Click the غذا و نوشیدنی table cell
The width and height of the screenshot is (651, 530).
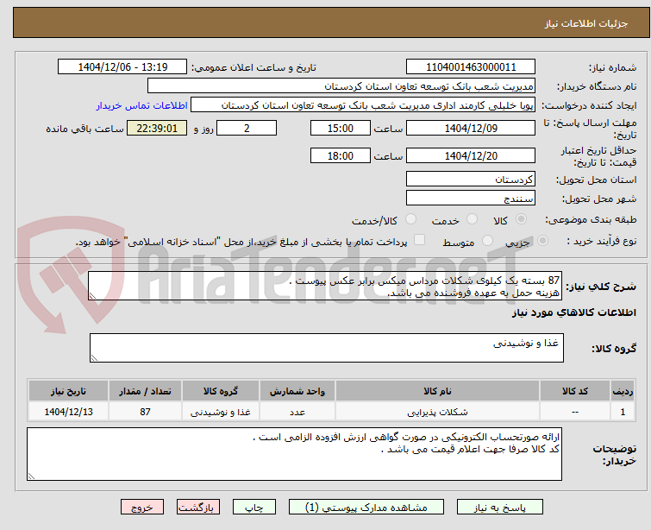click(x=221, y=412)
